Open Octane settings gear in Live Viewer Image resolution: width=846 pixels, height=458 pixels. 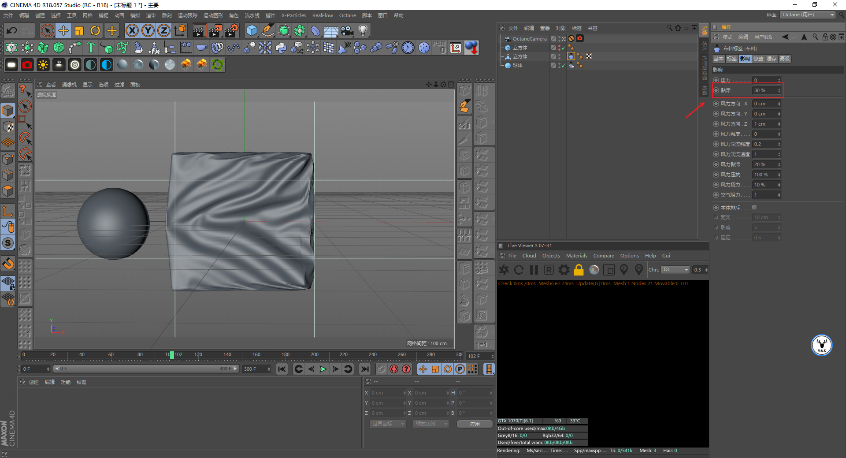click(x=564, y=270)
